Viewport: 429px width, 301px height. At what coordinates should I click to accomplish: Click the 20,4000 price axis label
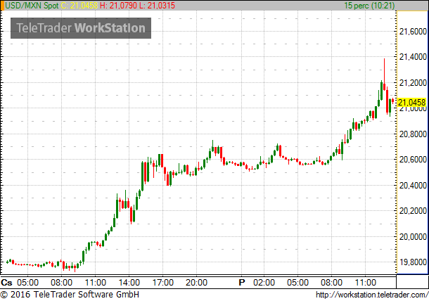tap(413, 185)
